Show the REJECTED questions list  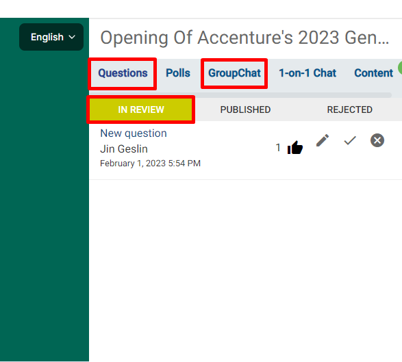(x=349, y=109)
